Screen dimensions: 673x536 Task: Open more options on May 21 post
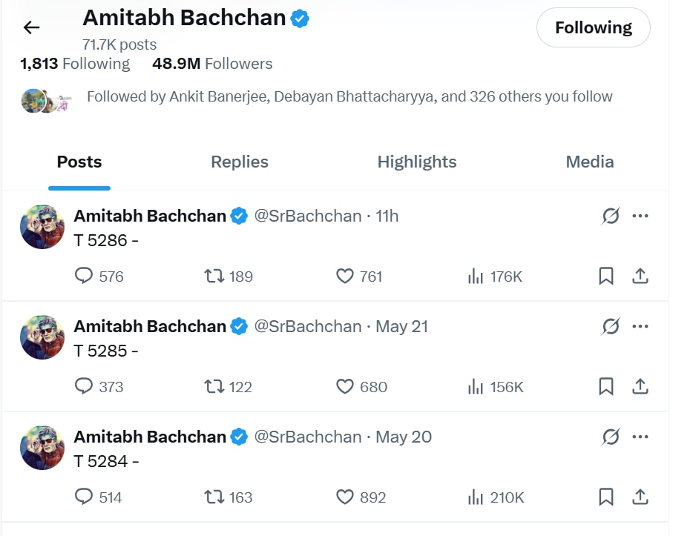coord(640,326)
